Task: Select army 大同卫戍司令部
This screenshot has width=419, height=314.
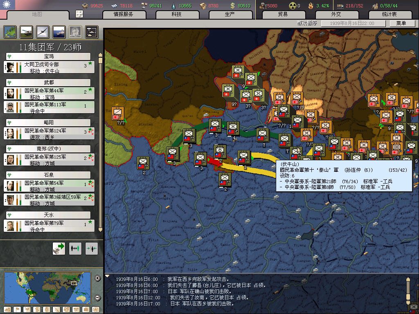Action: pos(49,67)
